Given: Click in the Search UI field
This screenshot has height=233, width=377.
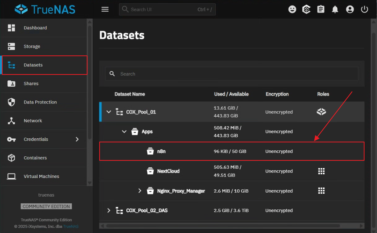Looking at the screenshot, I should click(x=167, y=10).
